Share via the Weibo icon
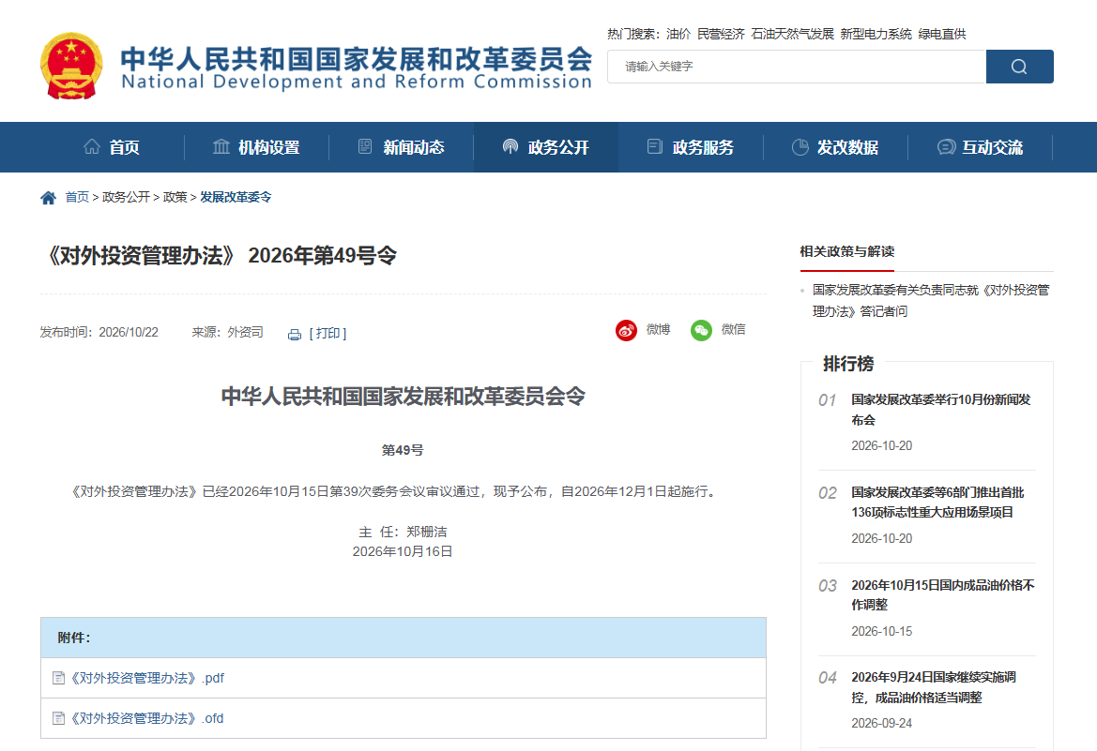Screen dimensions: 1097x751 pyautogui.click(x=626, y=330)
